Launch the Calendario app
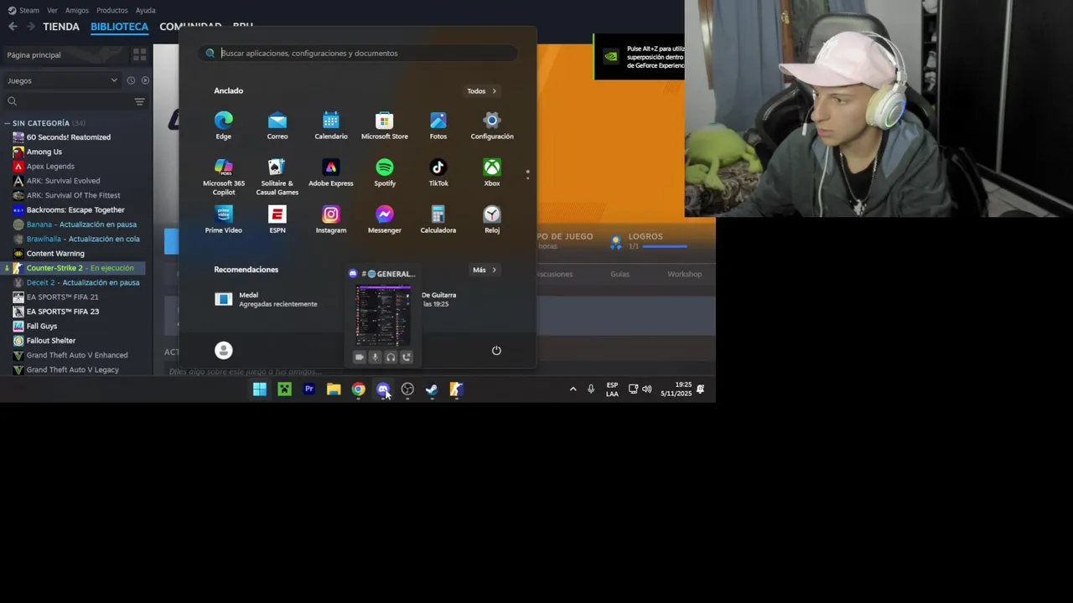Image resolution: width=1073 pixels, height=603 pixels. click(x=331, y=126)
